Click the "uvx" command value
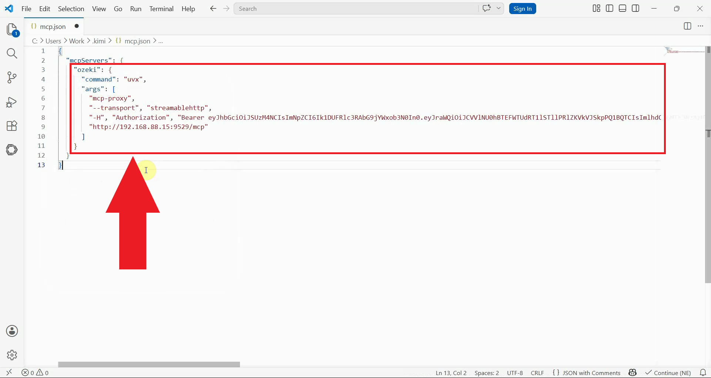The height and width of the screenshot is (378, 711). coord(133,79)
